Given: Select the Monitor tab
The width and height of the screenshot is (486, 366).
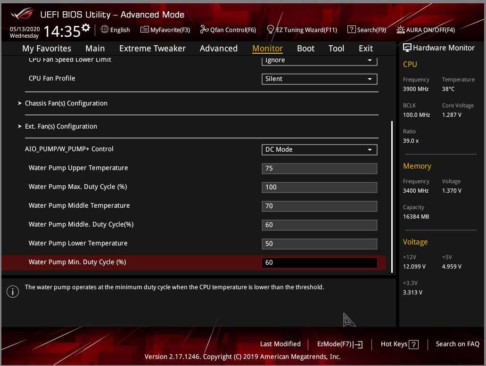Looking at the screenshot, I should [267, 49].
